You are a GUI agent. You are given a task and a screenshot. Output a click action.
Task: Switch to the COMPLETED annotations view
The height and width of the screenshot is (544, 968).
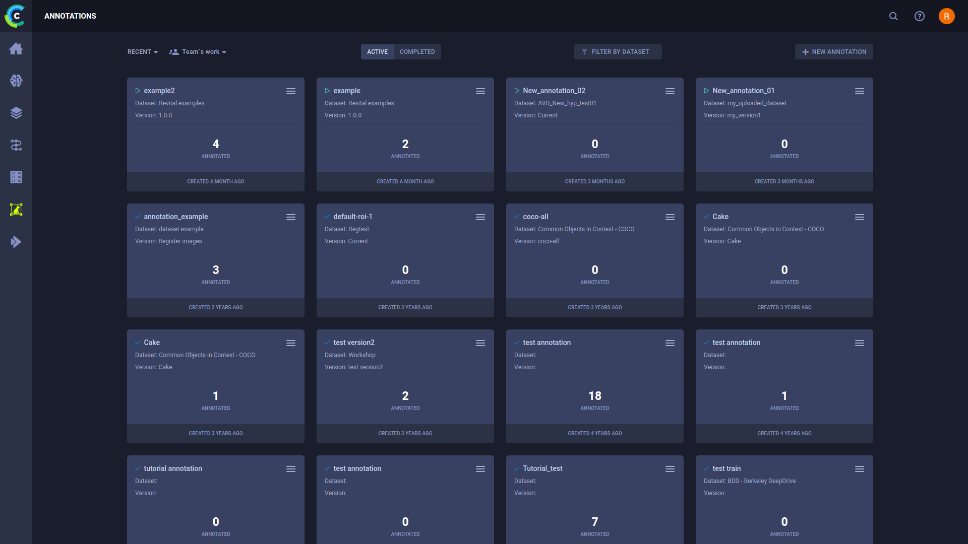click(417, 52)
